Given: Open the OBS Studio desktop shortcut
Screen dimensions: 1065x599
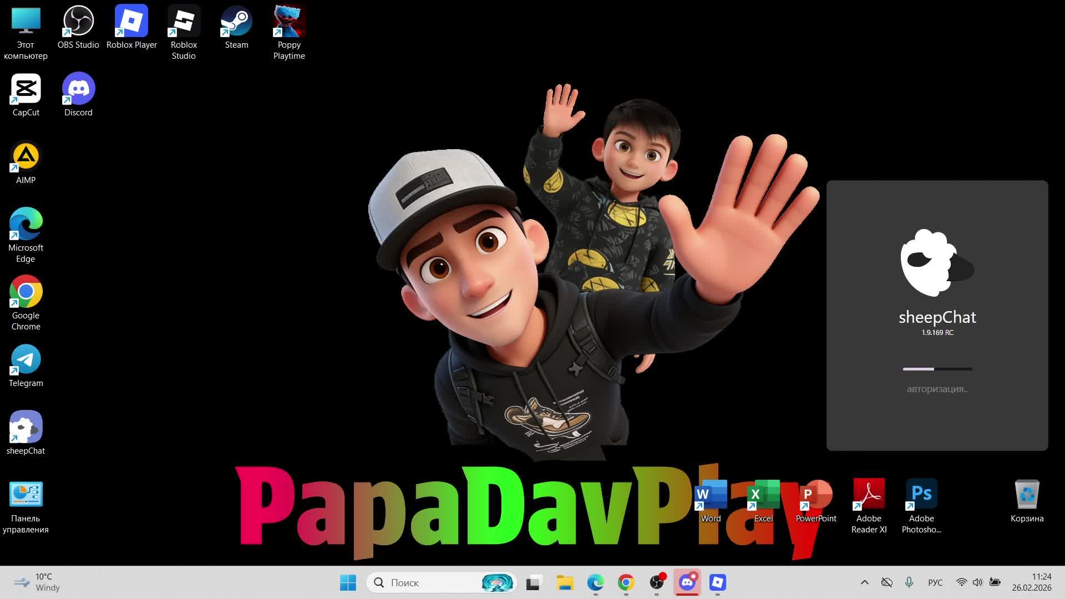Looking at the screenshot, I should click(x=78, y=22).
